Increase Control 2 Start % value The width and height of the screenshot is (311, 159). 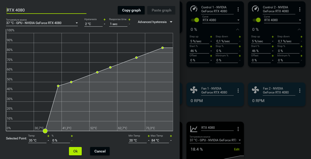point(273,46)
